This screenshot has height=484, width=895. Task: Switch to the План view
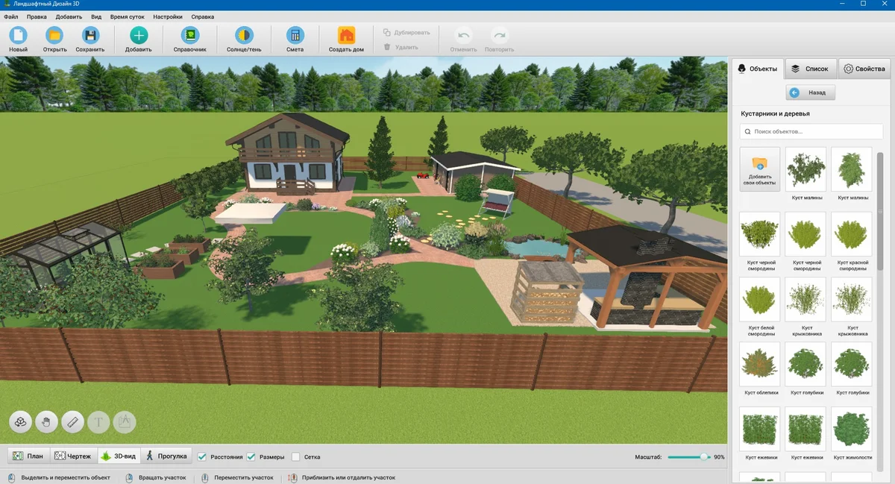pyautogui.click(x=28, y=456)
